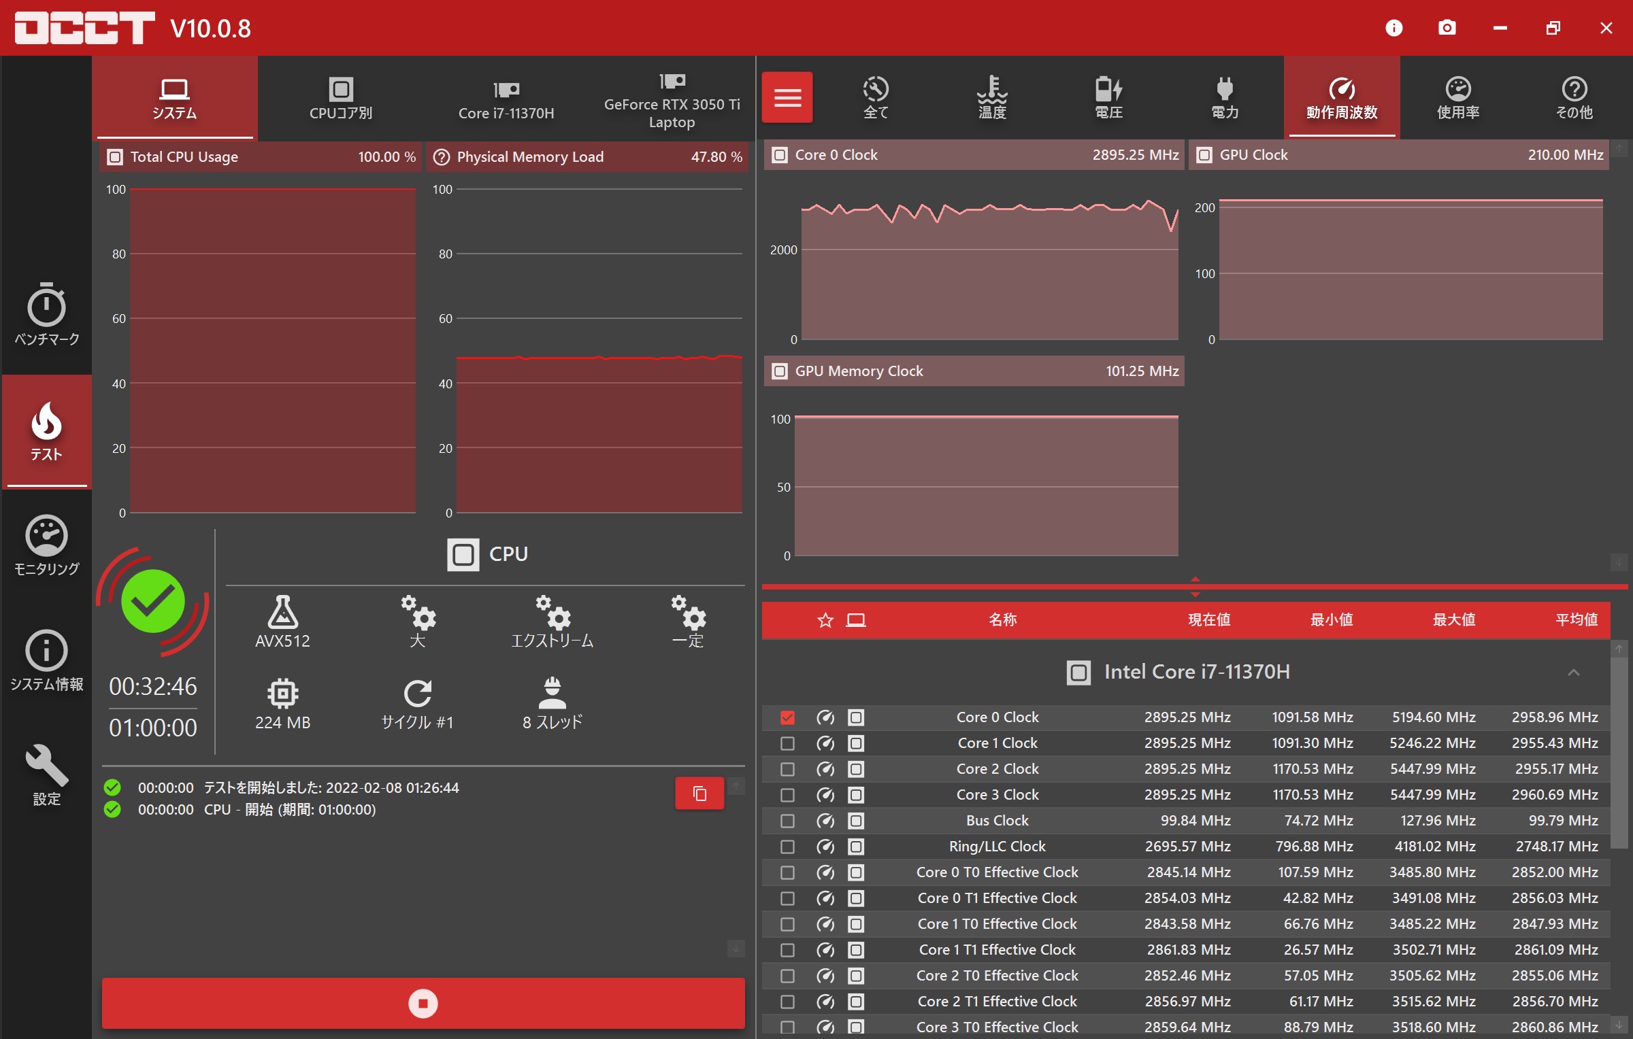
Task: Select the 動作周波数 clock frequency tab
Action: coord(1341,97)
